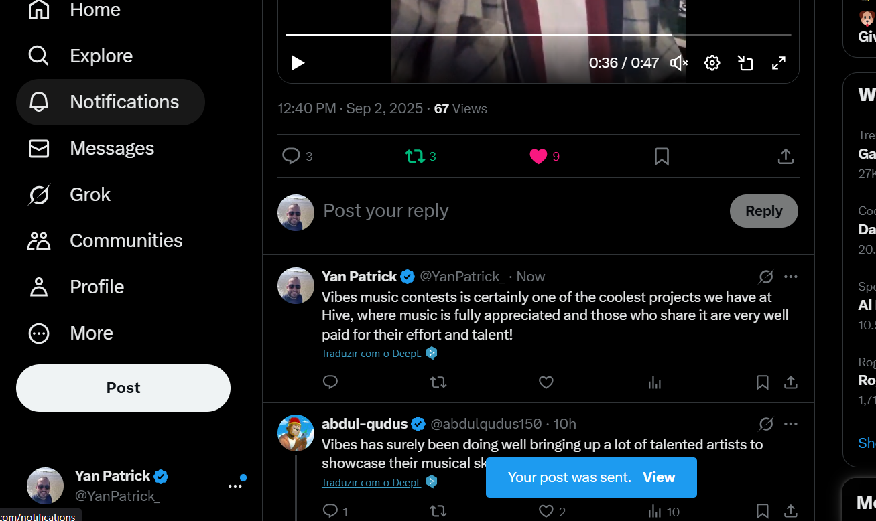Unmute the video sound

pos(679,63)
